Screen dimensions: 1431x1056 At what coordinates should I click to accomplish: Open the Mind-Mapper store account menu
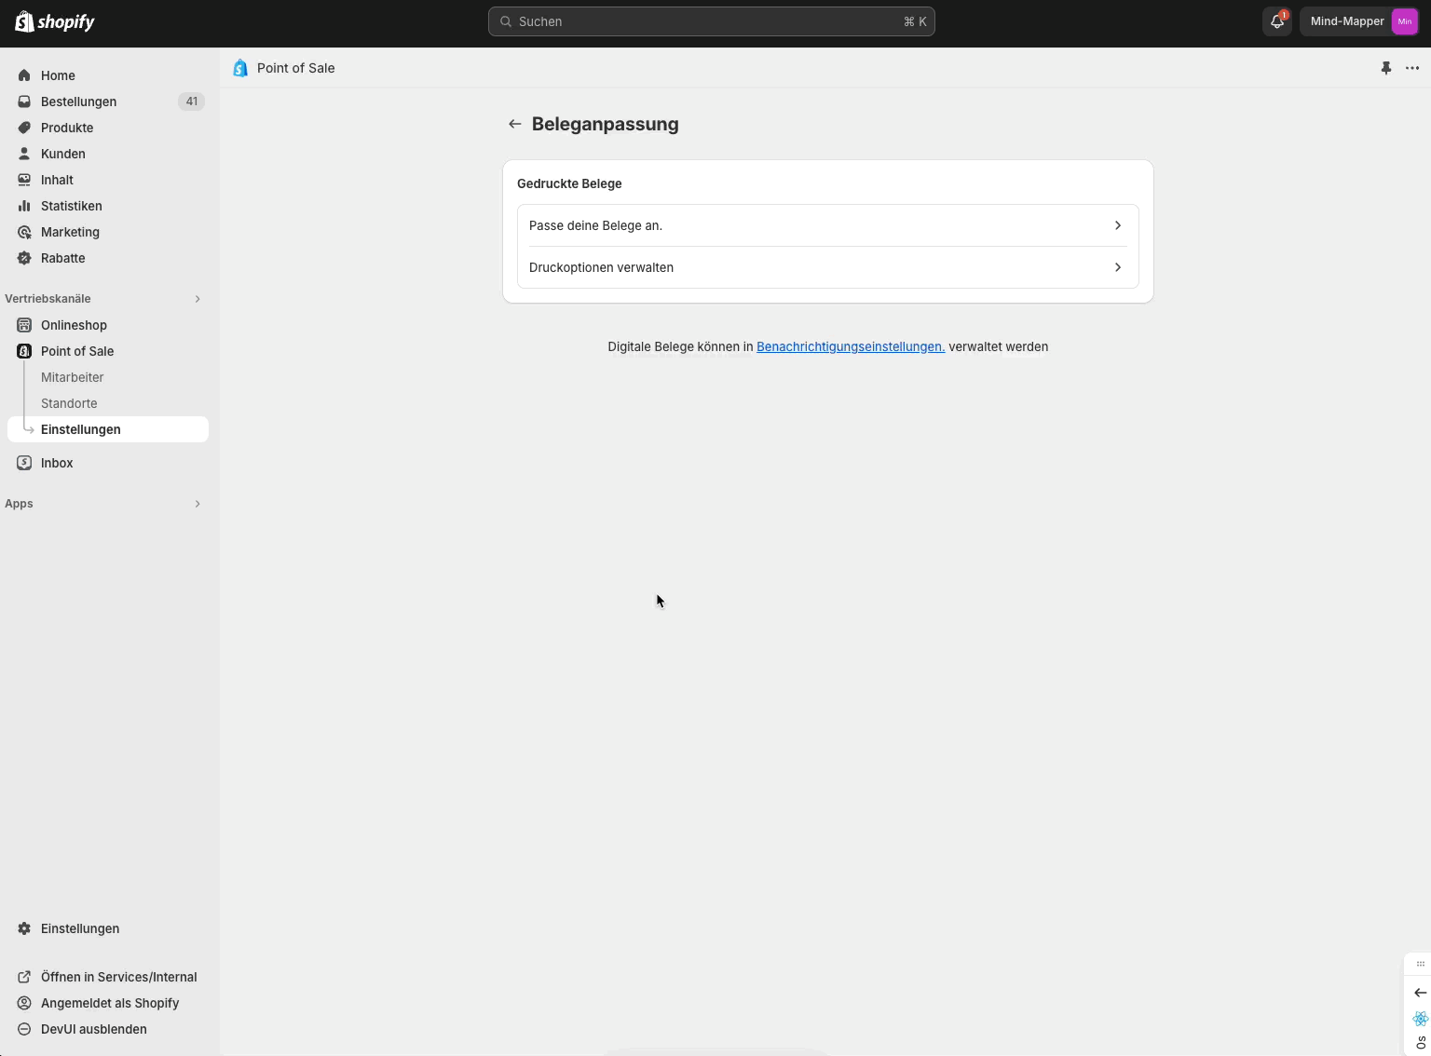tap(1361, 21)
